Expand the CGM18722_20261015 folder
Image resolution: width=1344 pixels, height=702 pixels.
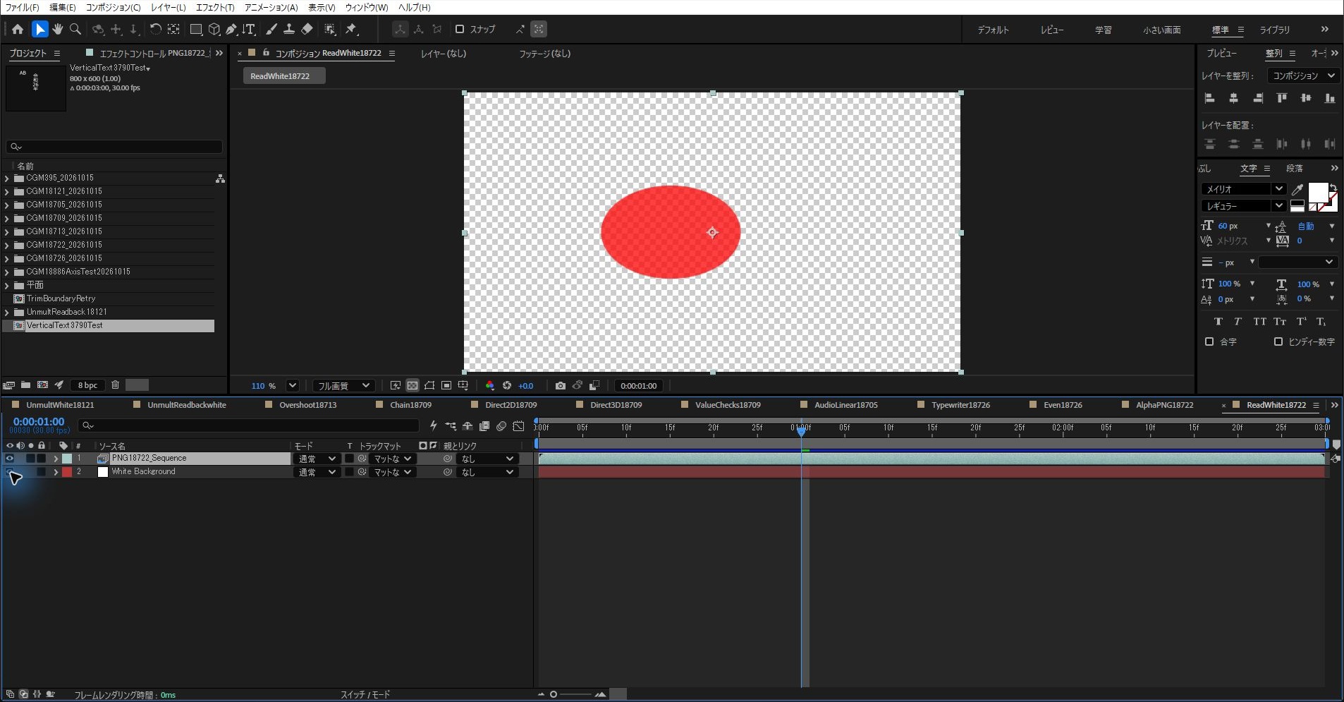click(7, 246)
